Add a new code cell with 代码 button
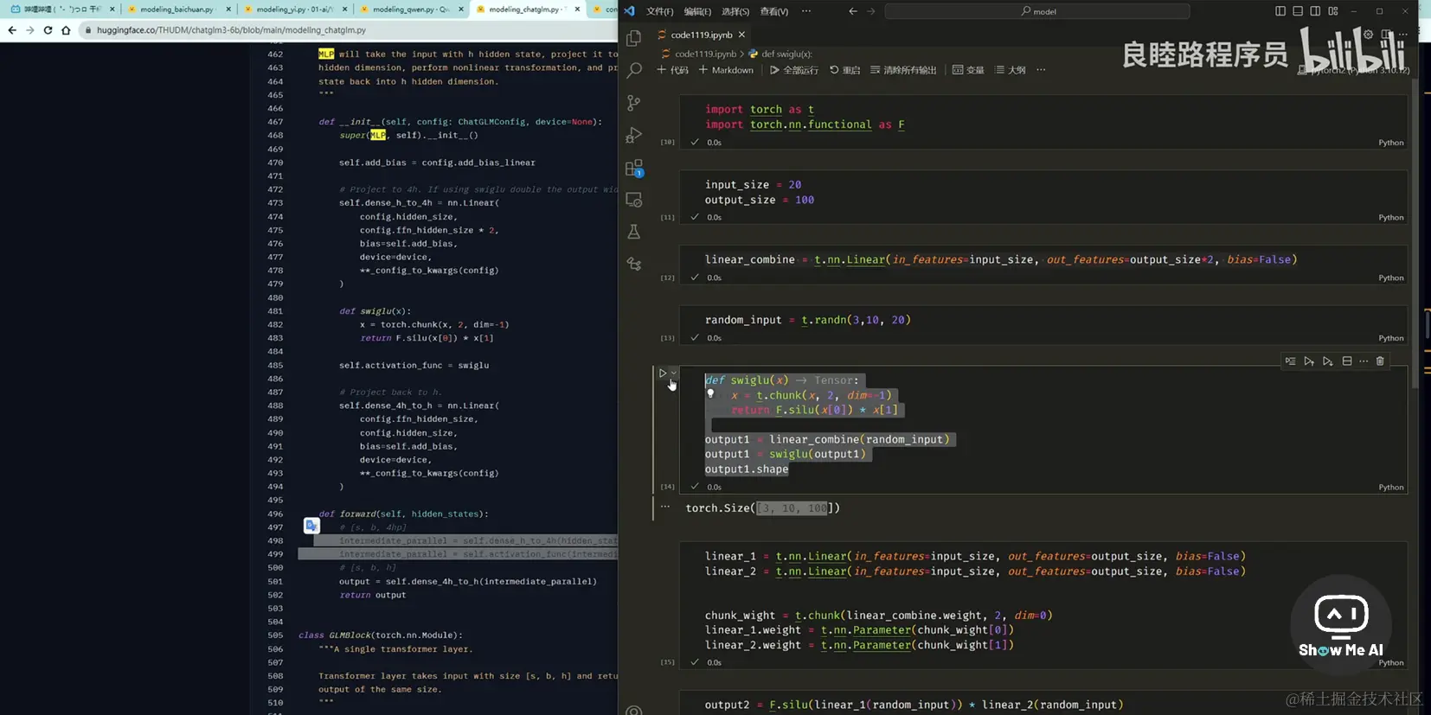The width and height of the screenshot is (1431, 715). click(672, 70)
